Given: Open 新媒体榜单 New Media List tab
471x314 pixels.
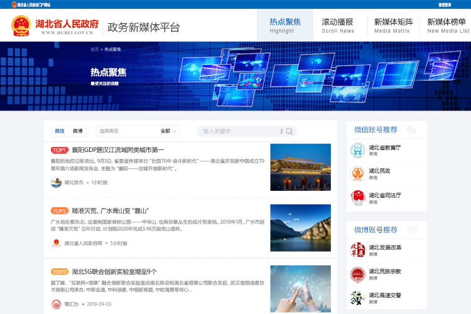Looking at the screenshot, I should pyautogui.click(x=447, y=25).
